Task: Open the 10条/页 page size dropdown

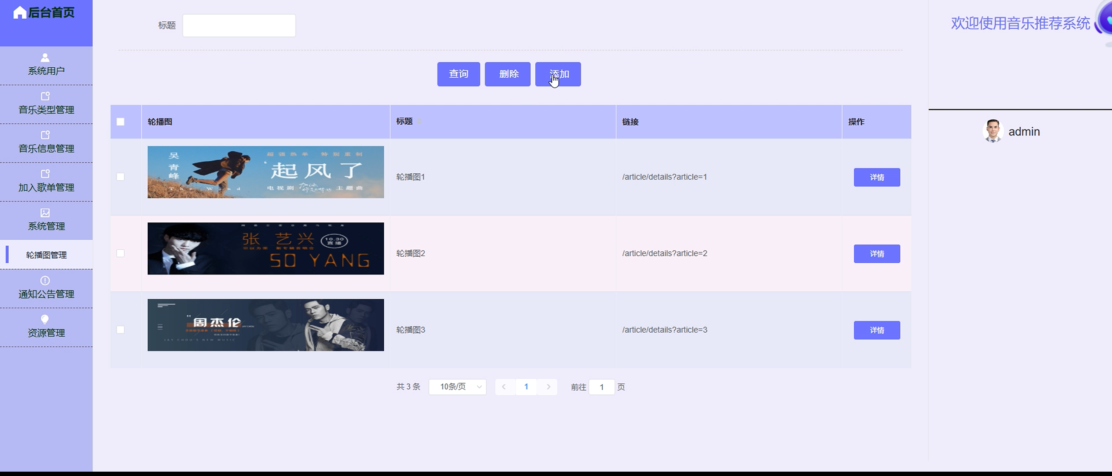Action: pyautogui.click(x=457, y=387)
